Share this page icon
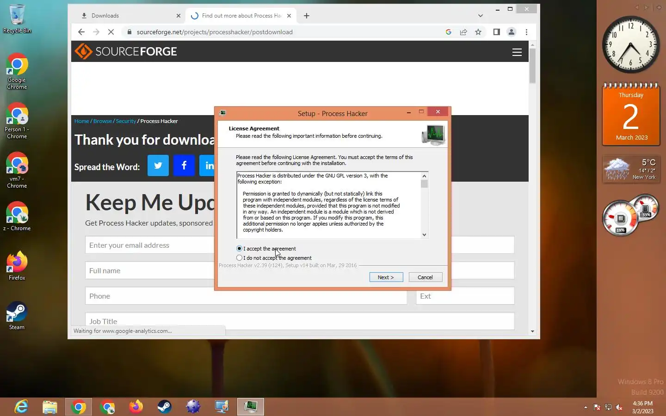 pos(463,32)
